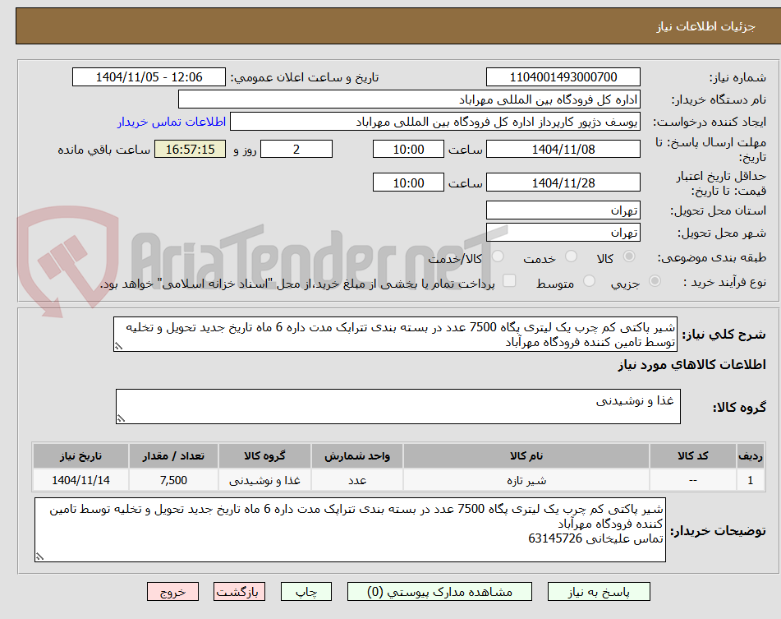
Task: Toggle the اسناد خزانه اسلامی payment checkbox
Action: coord(509,280)
